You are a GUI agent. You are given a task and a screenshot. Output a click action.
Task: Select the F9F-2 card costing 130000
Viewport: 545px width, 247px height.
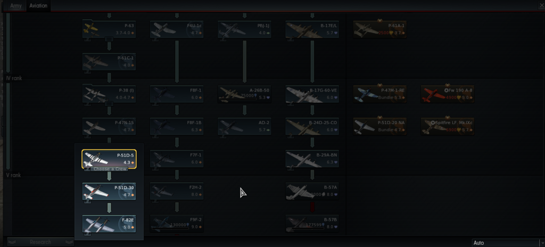(x=177, y=224)
